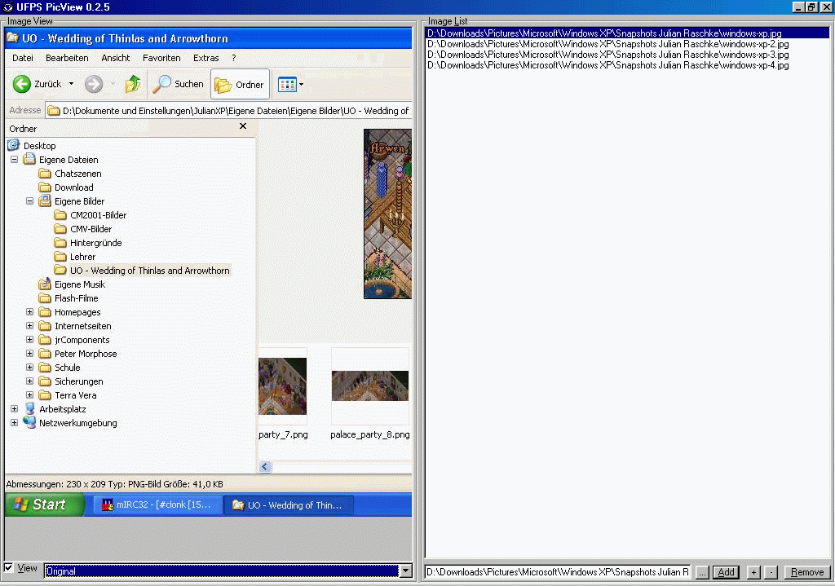
Task: Open the Bearbeiten menu
Action: pyautogui.click(x=67, y=58)
